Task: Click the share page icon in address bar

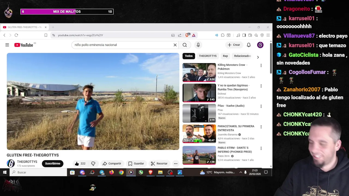Action: click(x=180, y=35)
